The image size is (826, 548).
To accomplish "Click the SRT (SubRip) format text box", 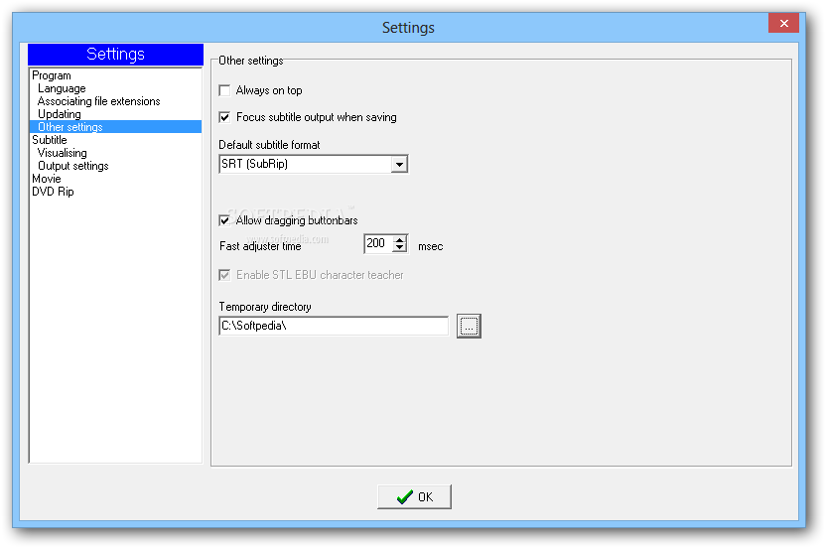I will pos(306,165).
